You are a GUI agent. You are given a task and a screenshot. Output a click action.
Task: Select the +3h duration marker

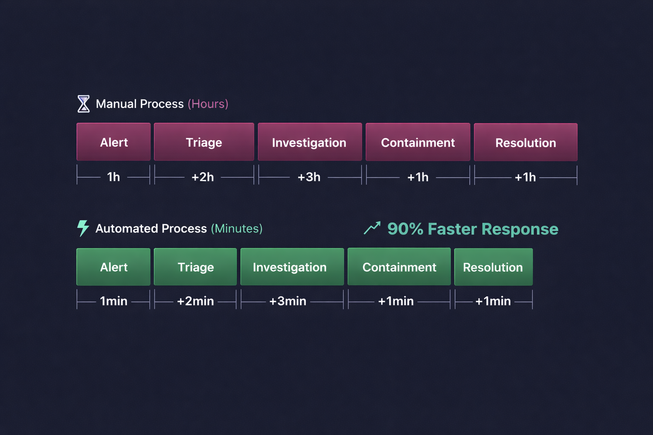[x=309, y=177]
